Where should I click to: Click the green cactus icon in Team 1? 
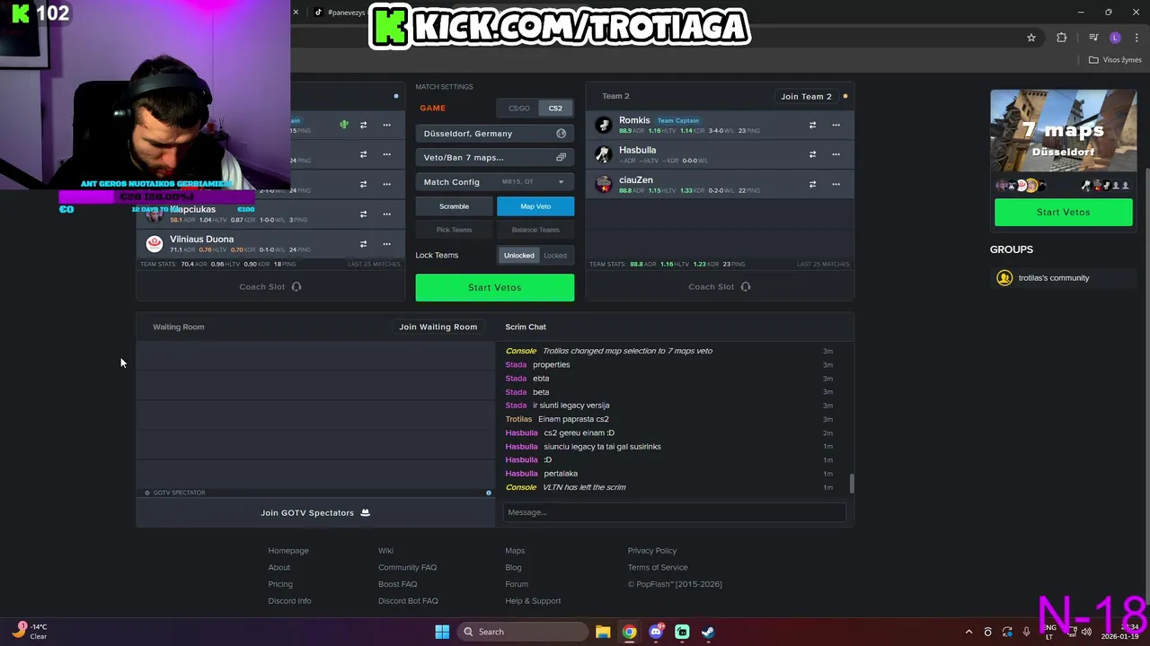point(343,125)
